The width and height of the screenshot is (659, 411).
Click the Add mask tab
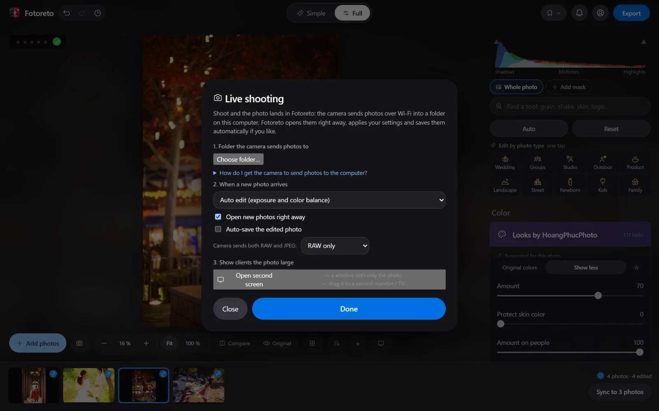click(569, 87)
